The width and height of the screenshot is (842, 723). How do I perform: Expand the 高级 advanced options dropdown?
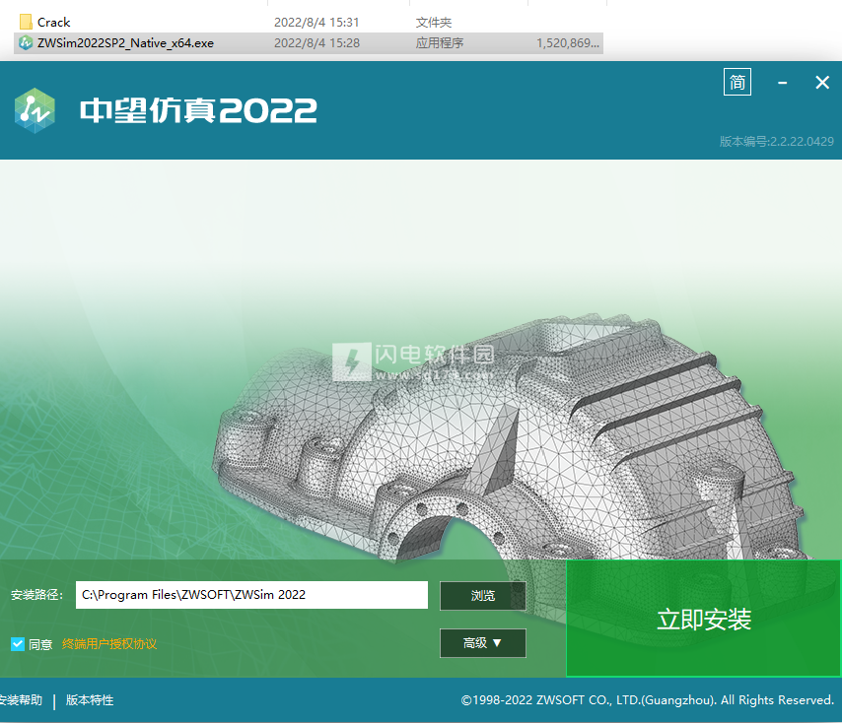point(483,642)
